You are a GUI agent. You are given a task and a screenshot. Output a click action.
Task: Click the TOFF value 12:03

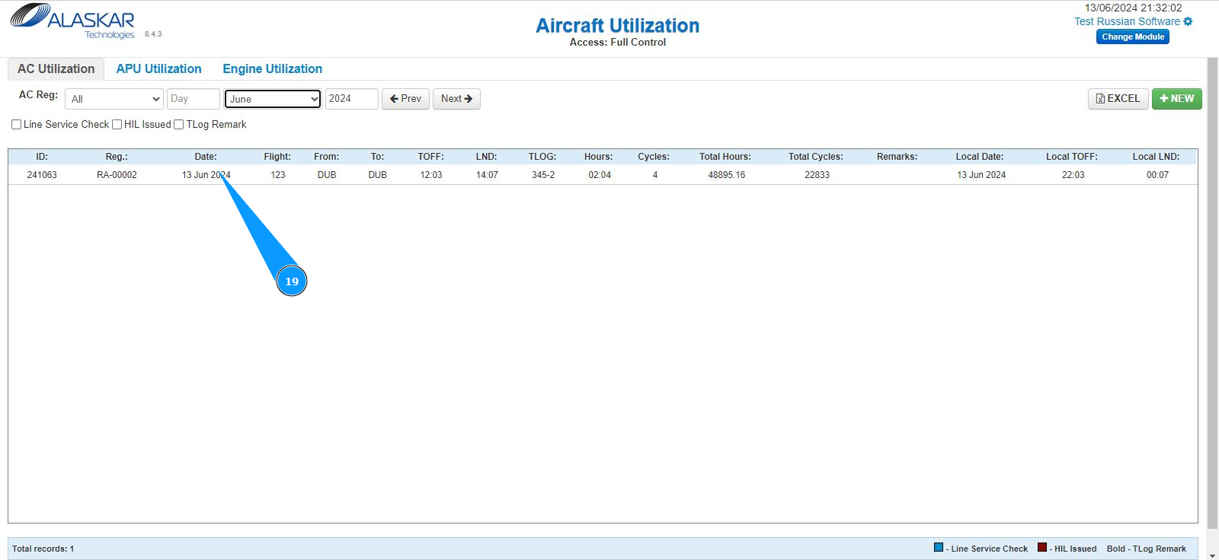(431, 175)
